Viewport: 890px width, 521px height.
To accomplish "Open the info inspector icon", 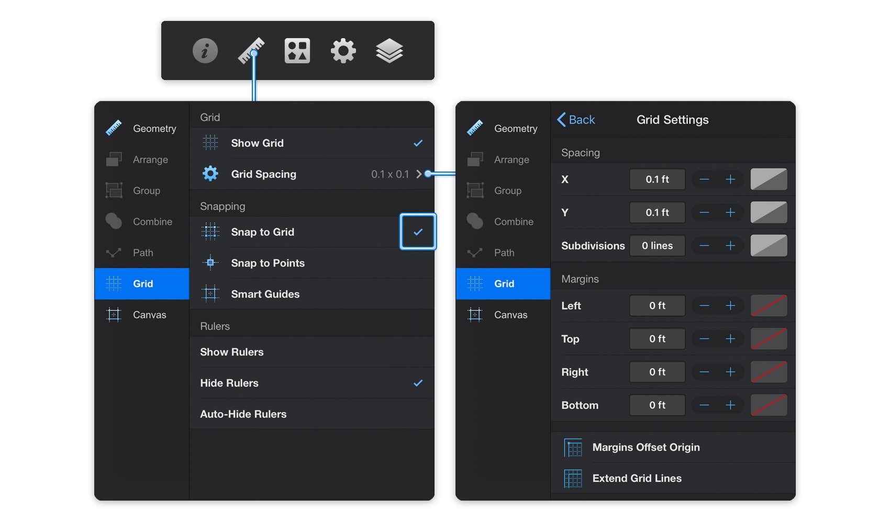I will (205, 51).
